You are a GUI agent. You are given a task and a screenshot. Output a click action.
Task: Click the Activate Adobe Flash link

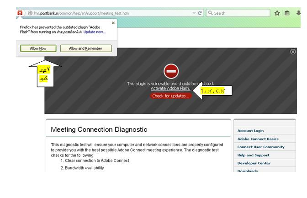click(170, 88)
